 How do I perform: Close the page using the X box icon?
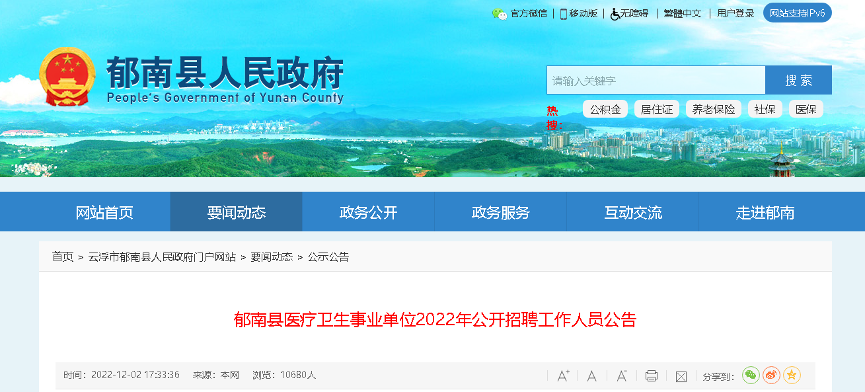click(x=681, y=376)
